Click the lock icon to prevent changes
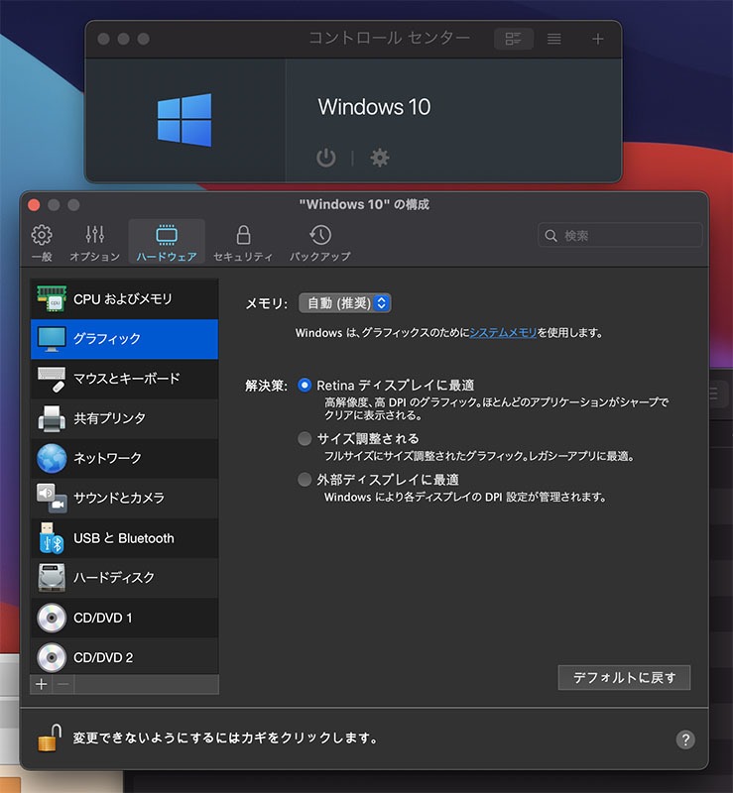 [x=50, y=737]
